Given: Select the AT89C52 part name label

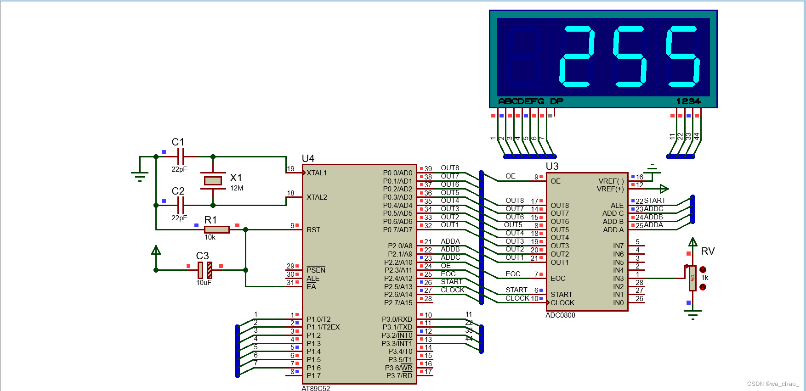Looking at the screenshot, I should click(x=316, y=388).
